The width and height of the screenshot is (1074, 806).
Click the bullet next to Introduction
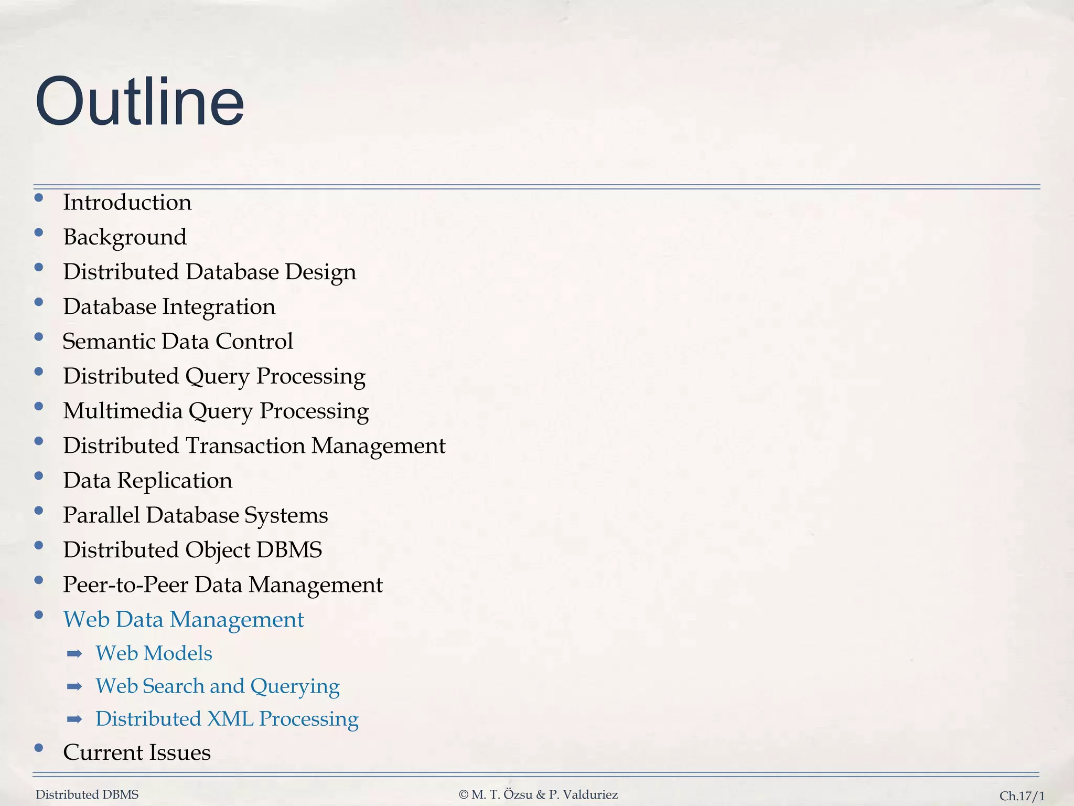click(x=38, y=198)
